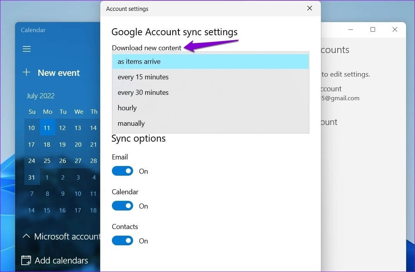Click the July 2022 month header
Viewport: 415px width, 272px height.
(41, 96)
